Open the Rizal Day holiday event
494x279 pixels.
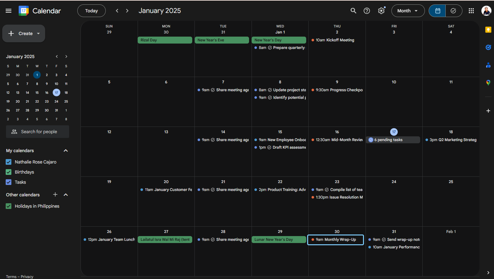coord(165,40)
